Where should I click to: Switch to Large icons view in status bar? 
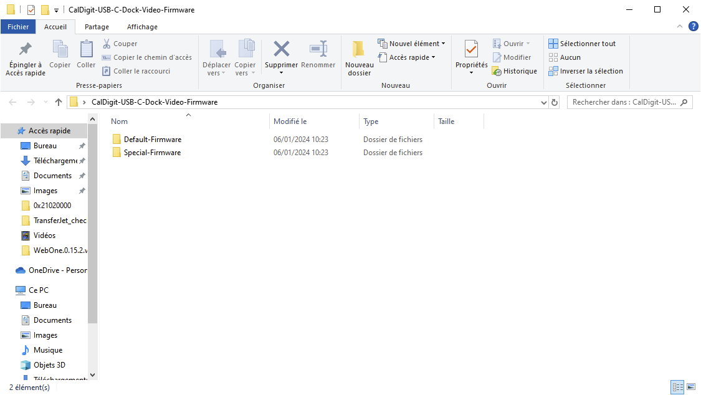pos(691,387)
